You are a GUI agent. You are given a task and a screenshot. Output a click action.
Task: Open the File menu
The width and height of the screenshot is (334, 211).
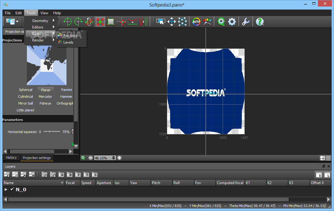click(8, 13)
